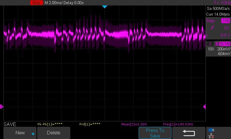
Task: Click the Mean[2]=1.00V measurement
Action: click(x=134, y=125)
